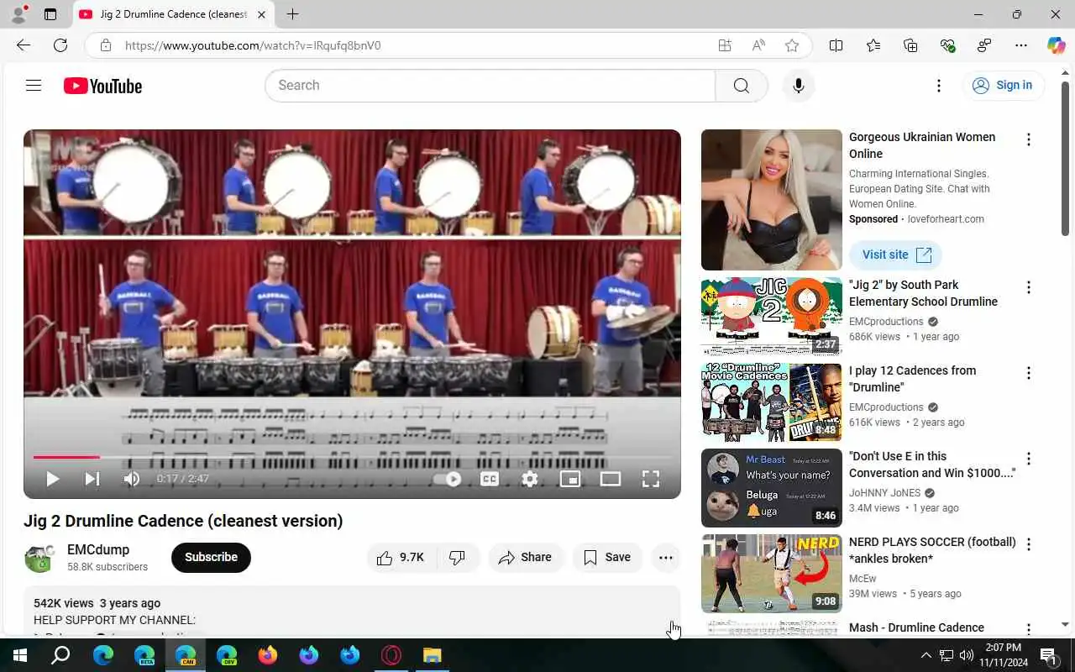Sign in to YouTube

click(x=1003, y=86)
